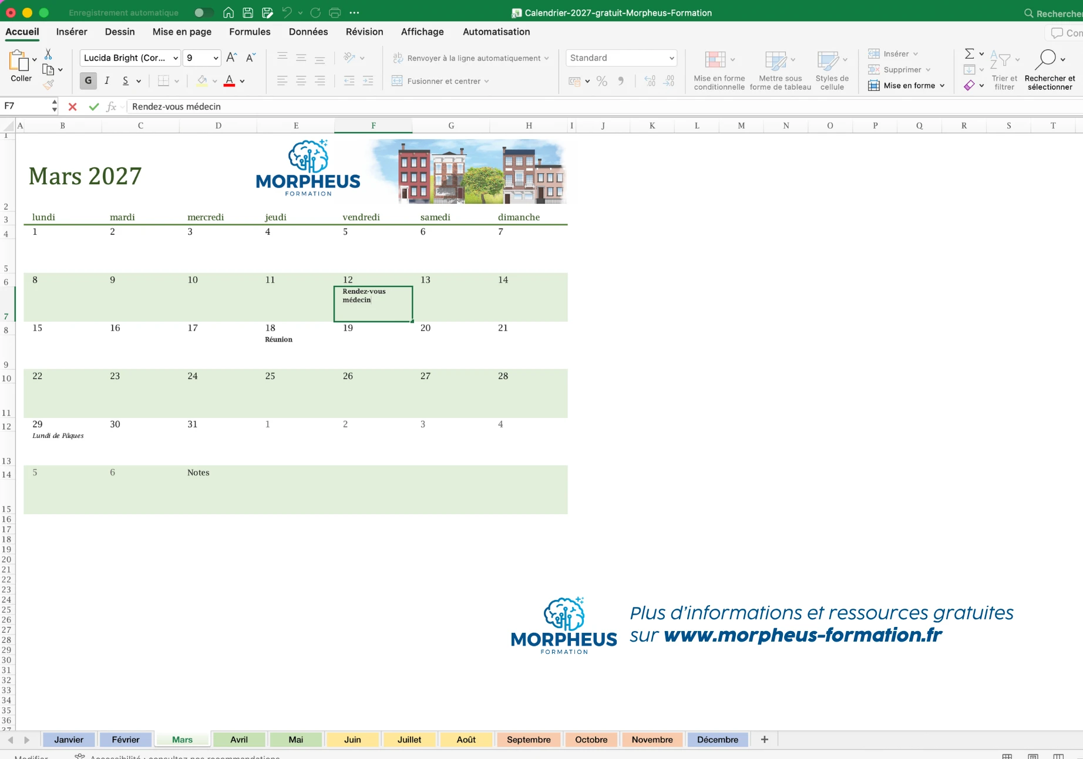1083x759 pixels.
Task: Click the Print icon
Action: pos(335,12)
